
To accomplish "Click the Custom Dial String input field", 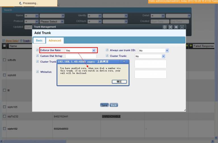I will (81, 56).
